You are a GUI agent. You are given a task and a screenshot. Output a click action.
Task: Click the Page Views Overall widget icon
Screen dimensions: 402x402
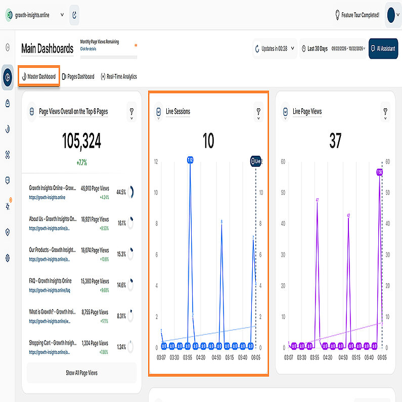pos(32,112)
